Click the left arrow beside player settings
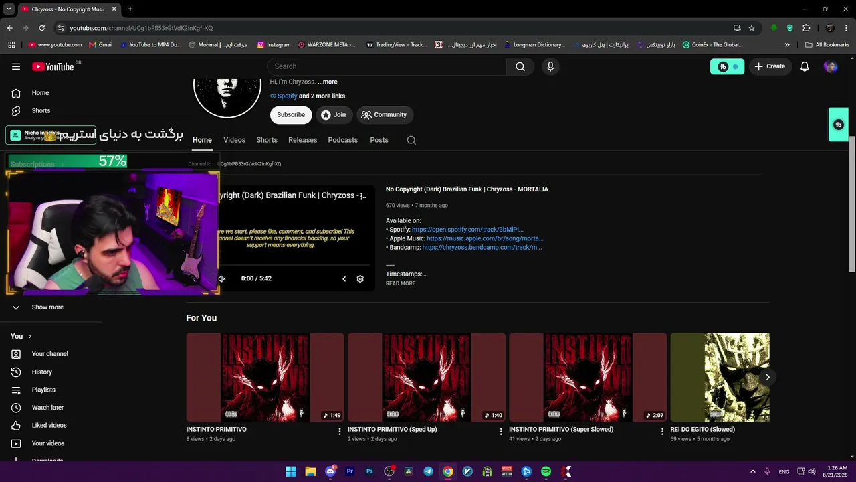The width and height of the screenshot is (856, 482). (344, 278)
